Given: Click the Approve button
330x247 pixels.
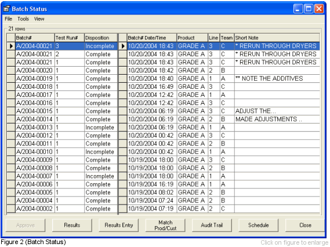Looking at the screenshot, I should point(26,225).
